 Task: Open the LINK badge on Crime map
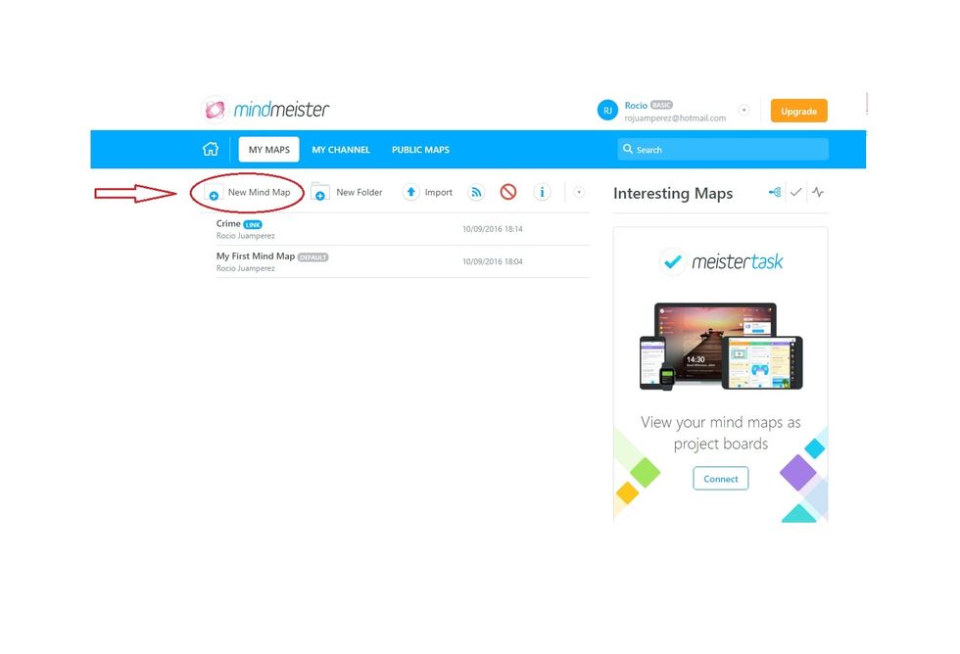tap(255, 223)
